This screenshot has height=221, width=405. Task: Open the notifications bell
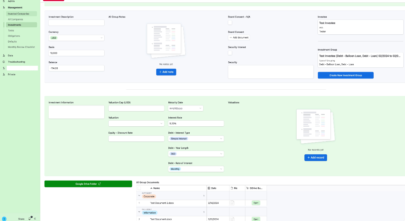(30, 218)
